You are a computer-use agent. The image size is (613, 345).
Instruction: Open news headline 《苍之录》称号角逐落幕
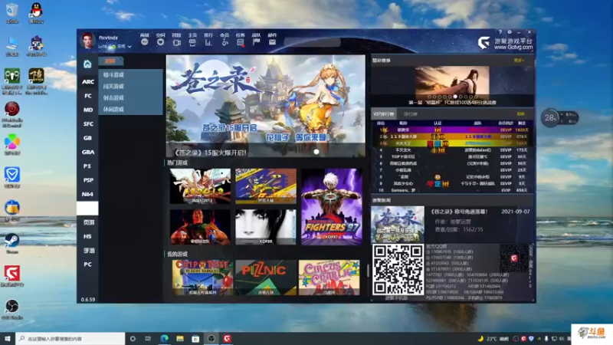[x=459, y=212]
